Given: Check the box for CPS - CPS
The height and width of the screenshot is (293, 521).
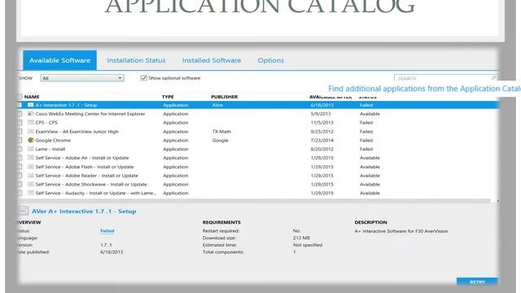Looking at the screenshot, I should 20,123.
